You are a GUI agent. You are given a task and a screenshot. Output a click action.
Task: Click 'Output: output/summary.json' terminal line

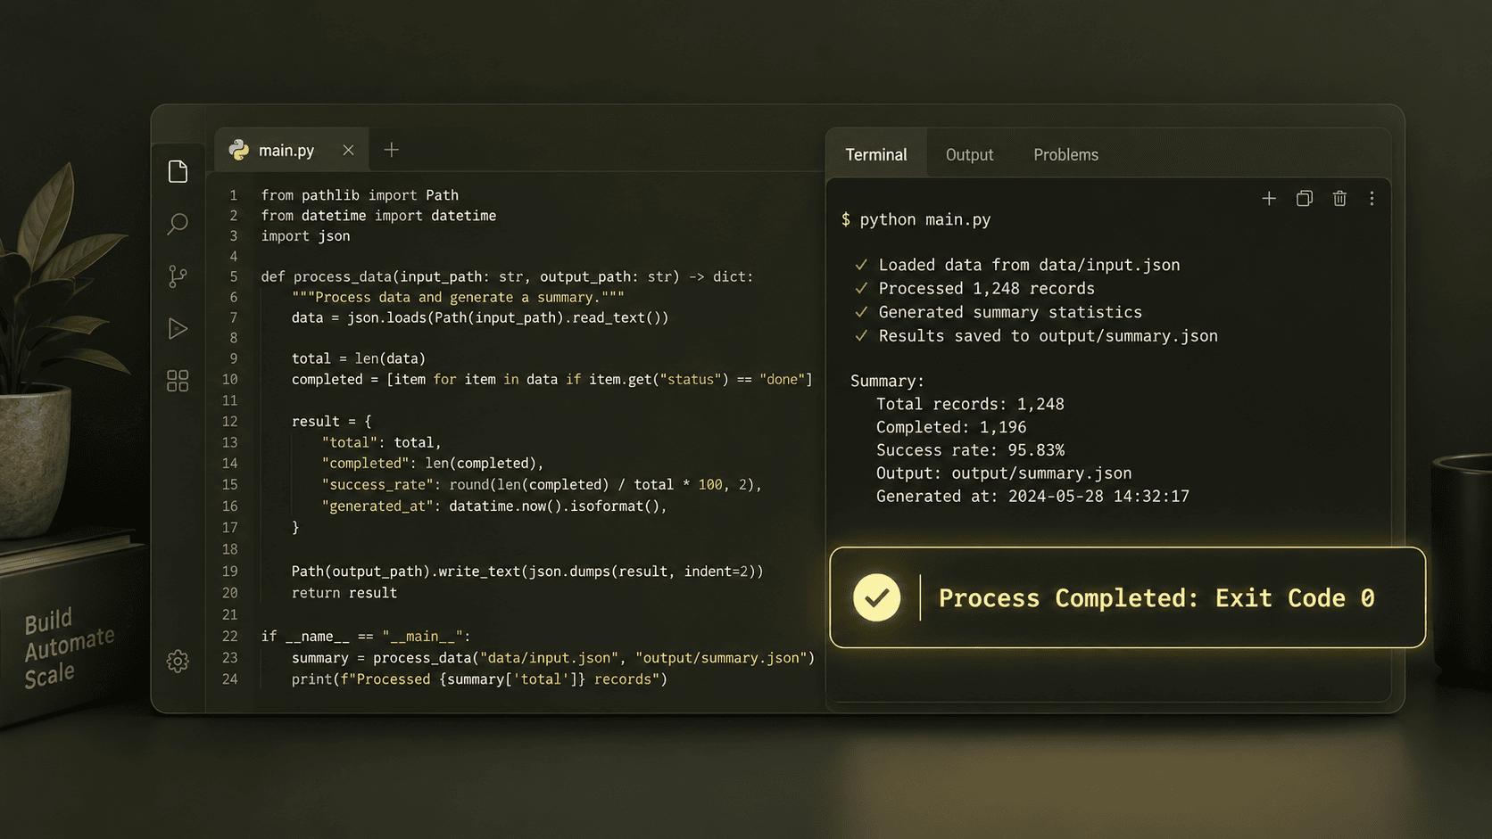(1004, 473)
